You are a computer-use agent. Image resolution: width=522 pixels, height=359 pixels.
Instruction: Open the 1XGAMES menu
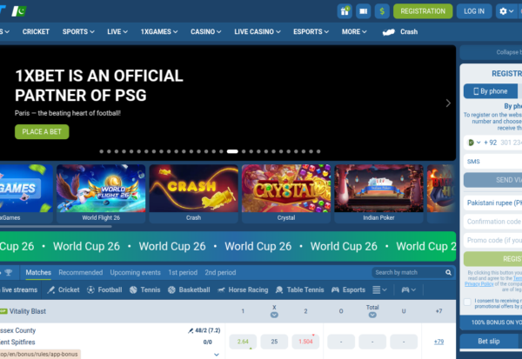pyautogui.click(x=159, y=31)
